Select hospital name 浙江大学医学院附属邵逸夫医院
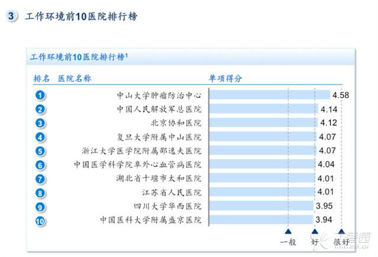This screenshot has width=378, height=257. click(142, 151)
